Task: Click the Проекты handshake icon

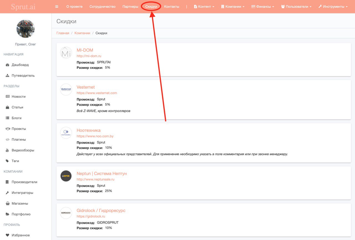Action: coord(7,129)
